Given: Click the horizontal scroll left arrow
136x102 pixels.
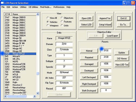Looking at the screenshot, I should pos(6,96).
